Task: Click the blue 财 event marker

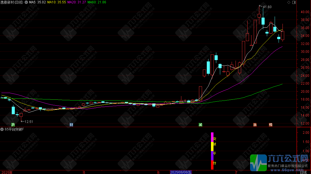Action: (x=72, y=125)
